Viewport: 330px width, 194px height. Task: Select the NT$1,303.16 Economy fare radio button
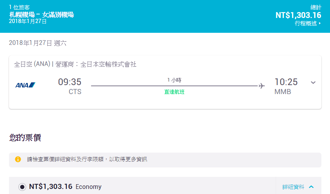coord(22,187)
